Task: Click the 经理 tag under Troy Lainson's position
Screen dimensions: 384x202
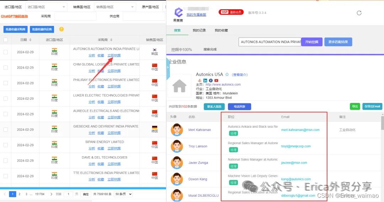Action: pyautogui.click(x=233, y=150)
